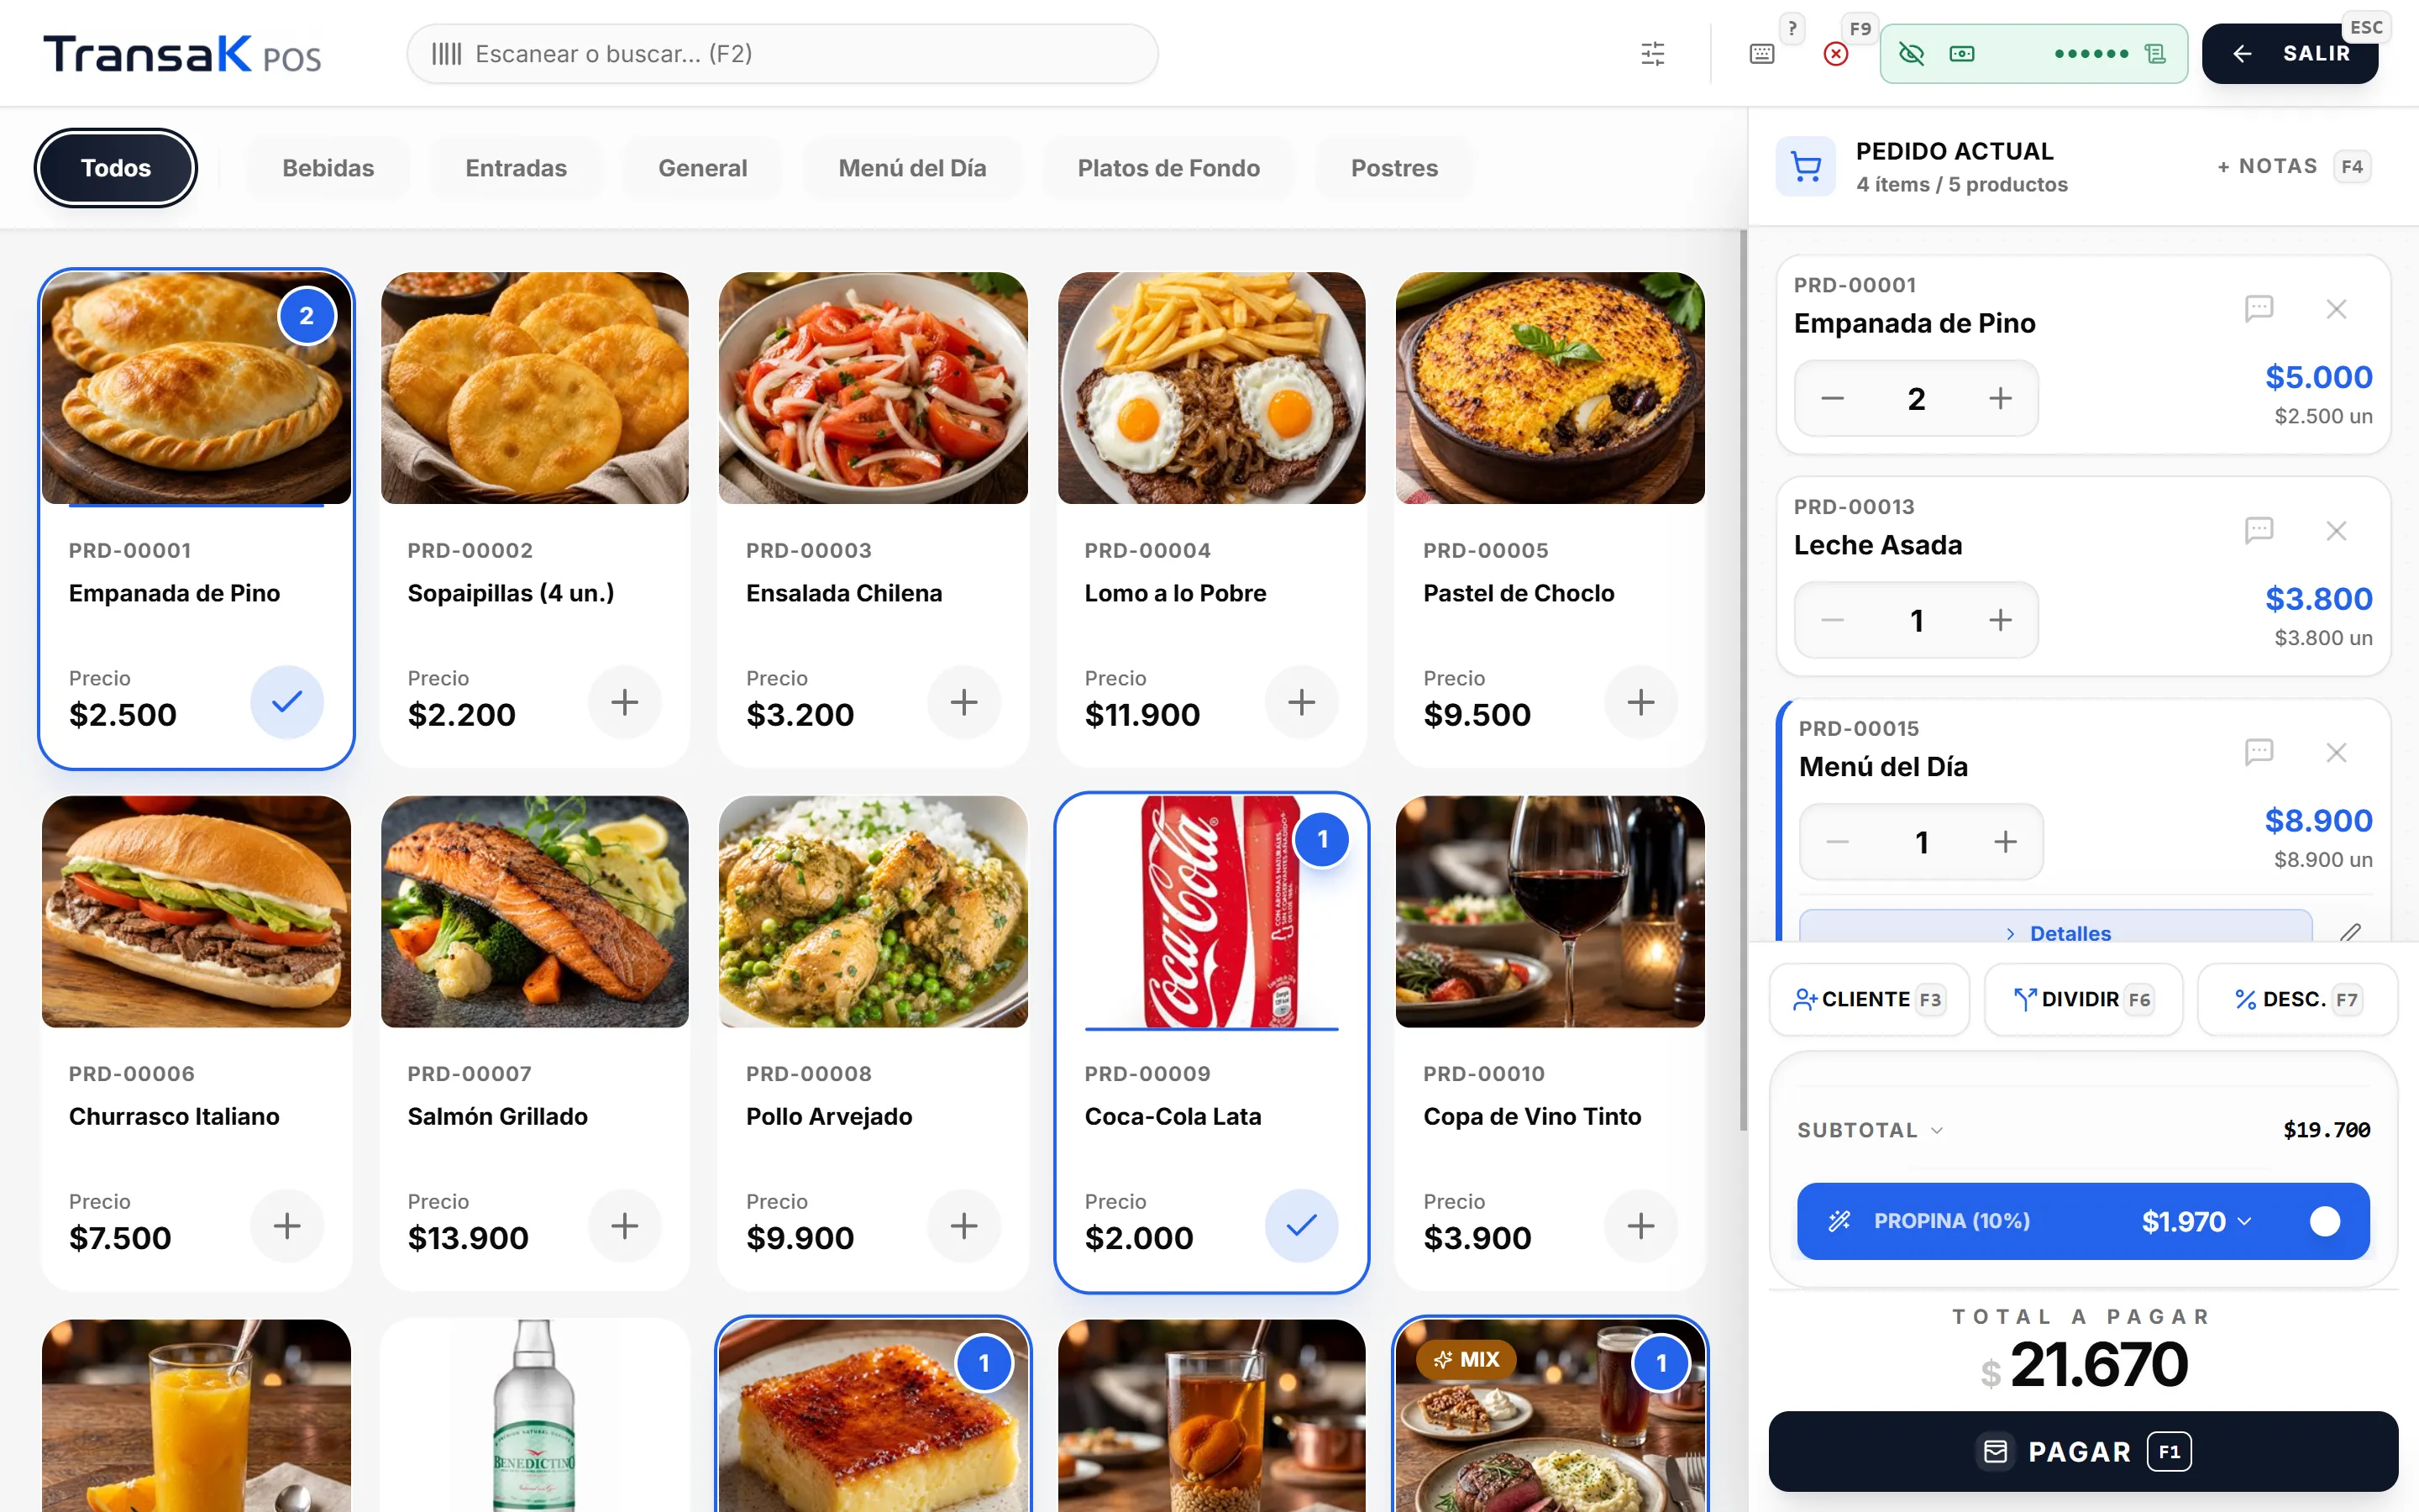Focus the scan or search field

tap(782, 54)
